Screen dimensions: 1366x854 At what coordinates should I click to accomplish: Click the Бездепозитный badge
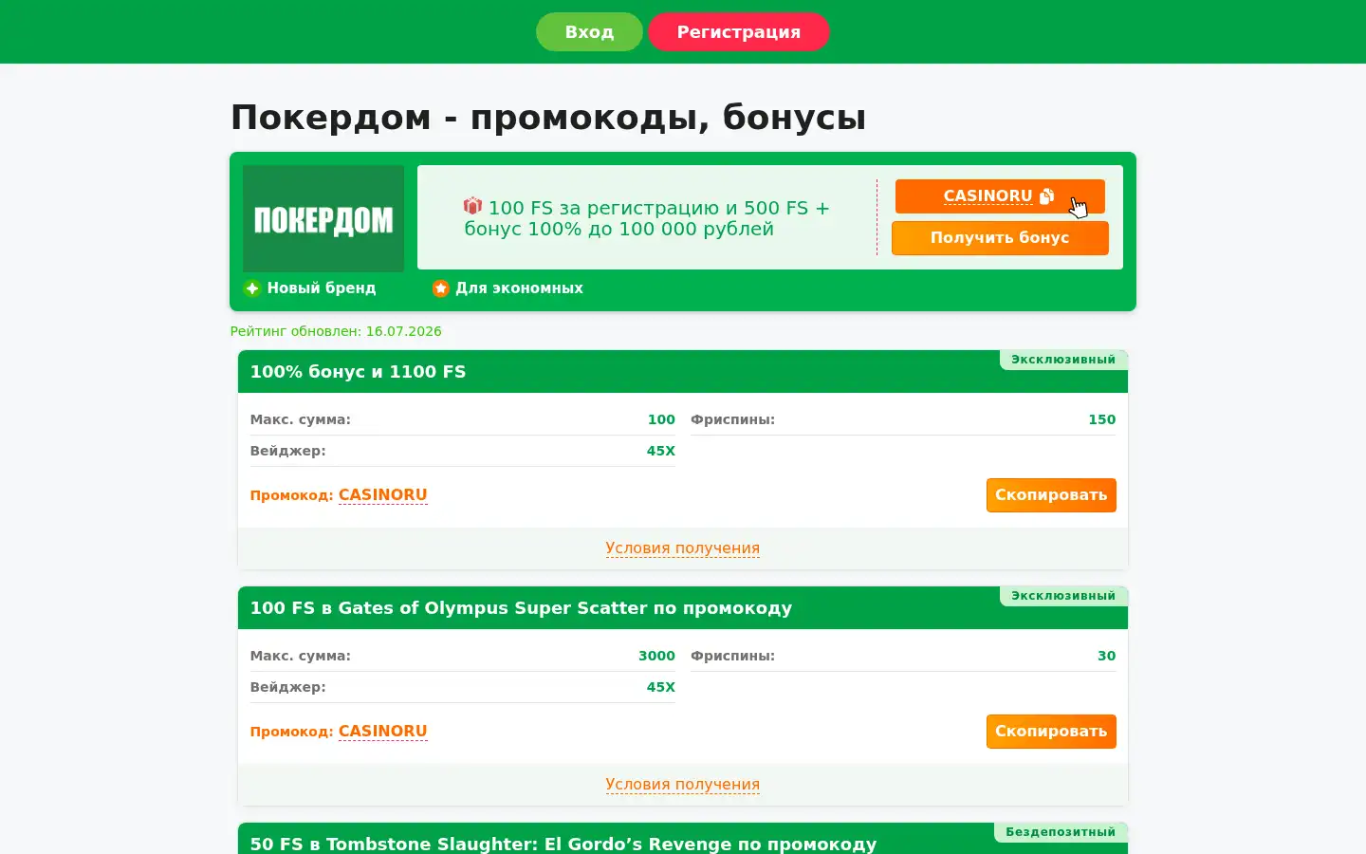point(1061,832)
